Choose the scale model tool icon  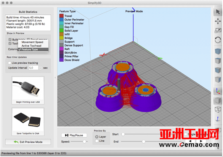[218, 30]
